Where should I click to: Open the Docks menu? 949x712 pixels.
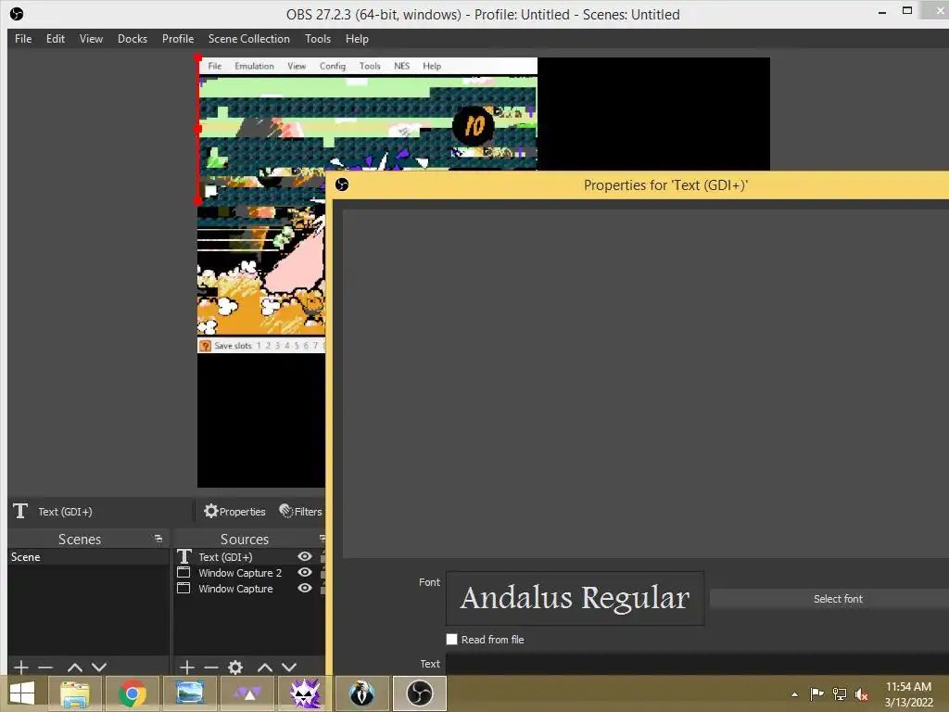coord(133,39)
